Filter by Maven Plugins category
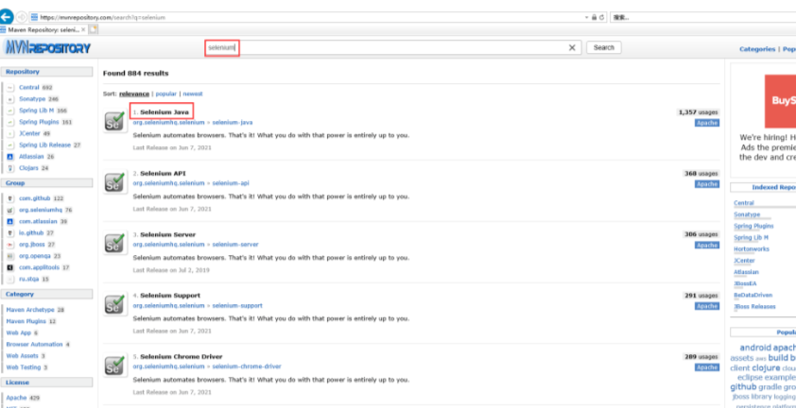 [26, 321]
